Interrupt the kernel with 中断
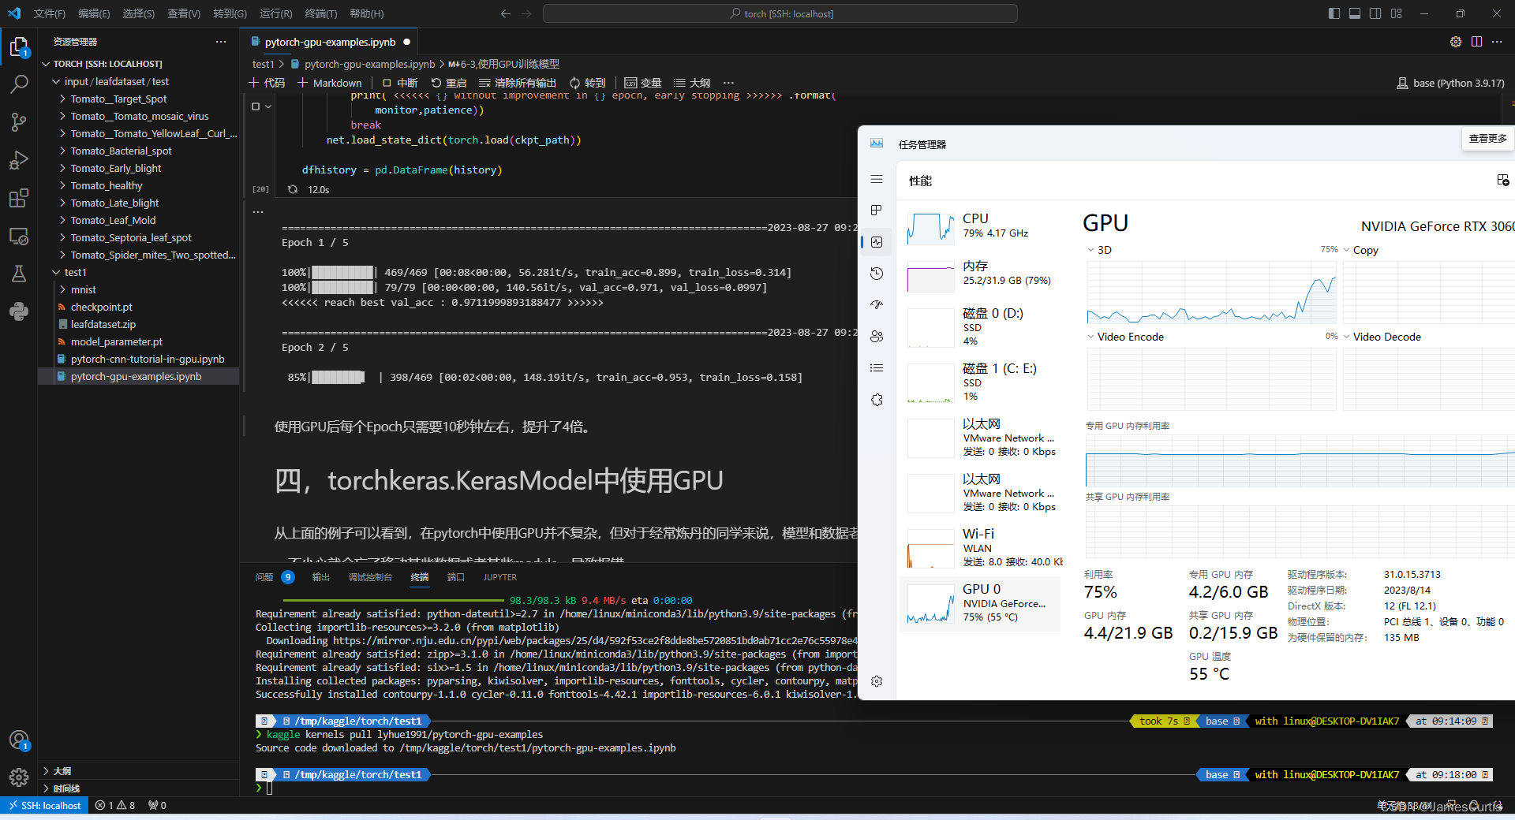1515x820 pixels. coord(400,83)
